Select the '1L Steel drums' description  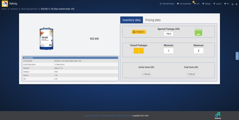tap(59, 65)
